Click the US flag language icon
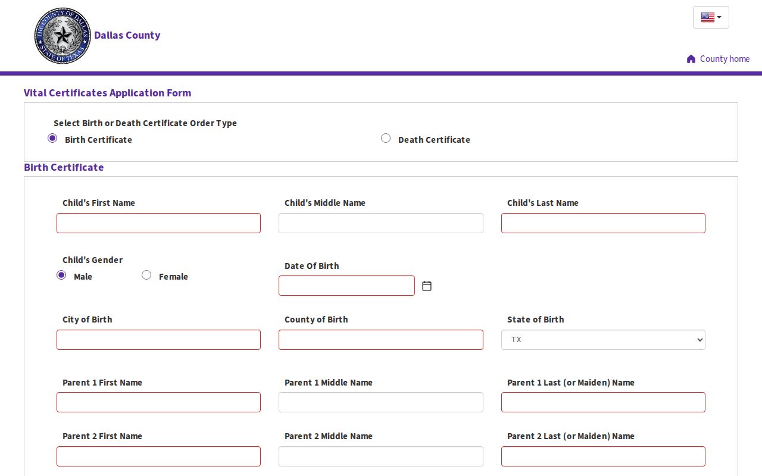Image resolution: width=762 pixels, height=476 pixels. [707, 17]
